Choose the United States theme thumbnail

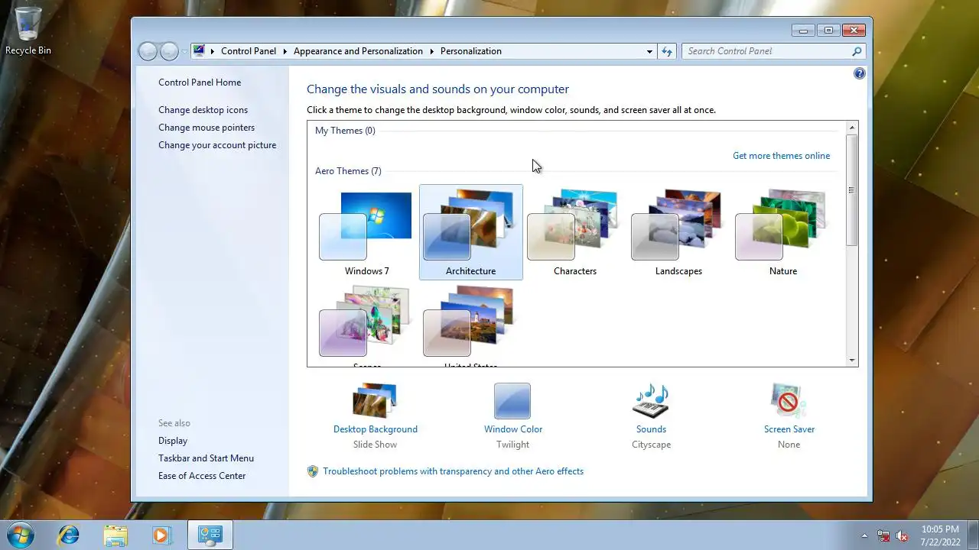(x=470, y=325)
